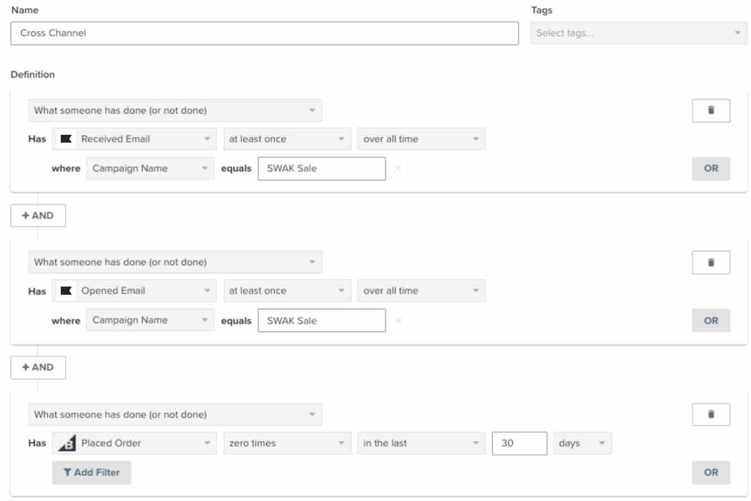The image size is (751, 501).
Task: Edit the 30 days value field
Action: click(519, 443)
